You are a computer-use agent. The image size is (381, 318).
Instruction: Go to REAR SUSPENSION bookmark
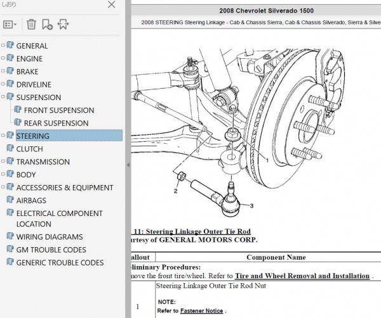(56, 123)
